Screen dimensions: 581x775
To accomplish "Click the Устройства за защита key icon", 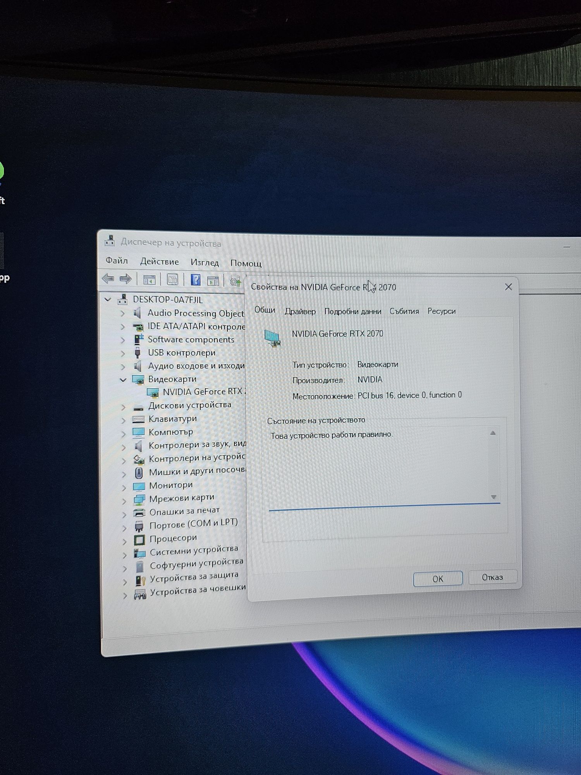I will click(x=140, y=580).
